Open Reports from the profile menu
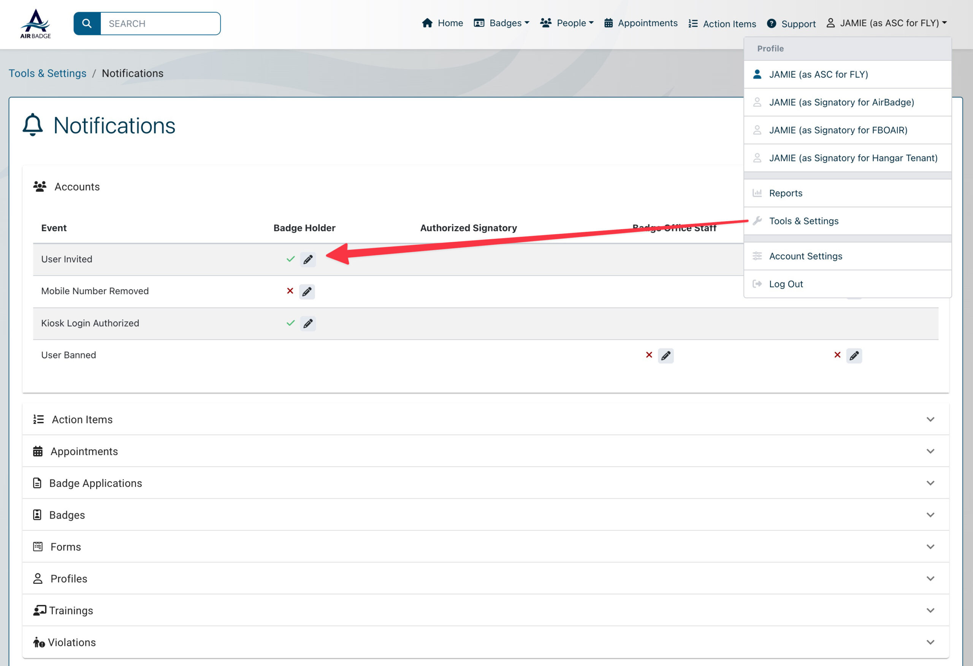This screenshot has height=666, width=973. tap(786, 193)
